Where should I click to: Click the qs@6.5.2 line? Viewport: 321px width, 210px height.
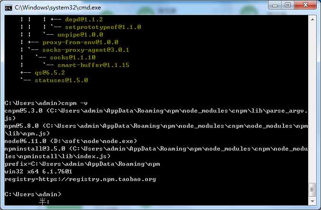50,73
